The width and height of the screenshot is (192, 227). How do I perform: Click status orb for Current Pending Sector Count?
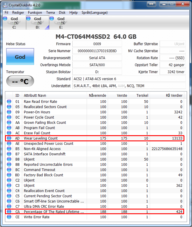[x=9, y=196]
